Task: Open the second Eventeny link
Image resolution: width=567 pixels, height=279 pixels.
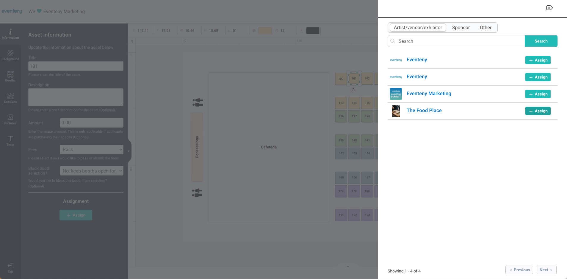Action: tap(417, 76)
